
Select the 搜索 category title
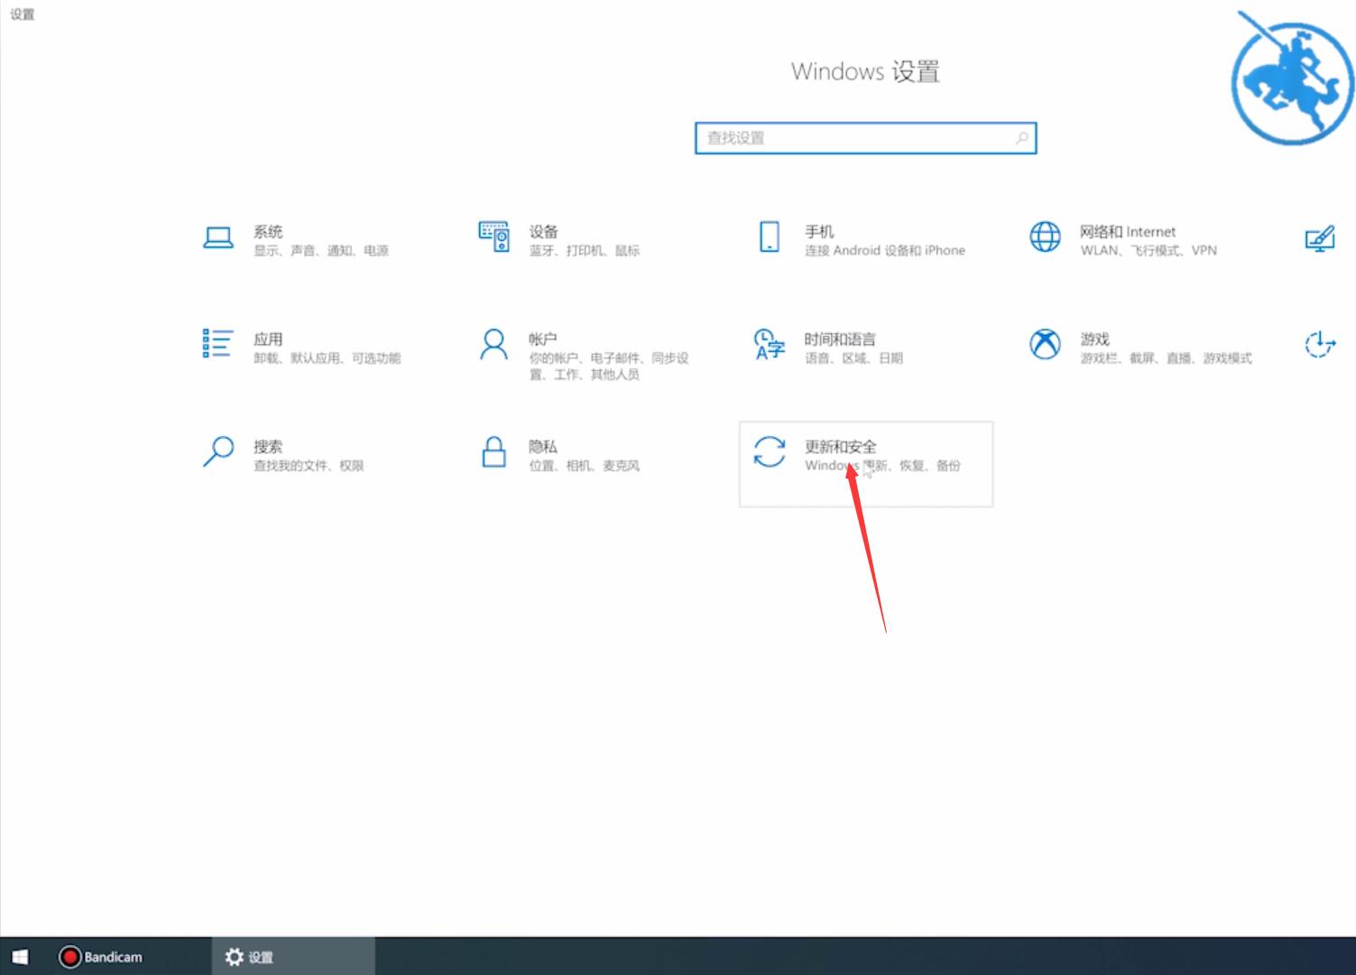tap(268, 446)
